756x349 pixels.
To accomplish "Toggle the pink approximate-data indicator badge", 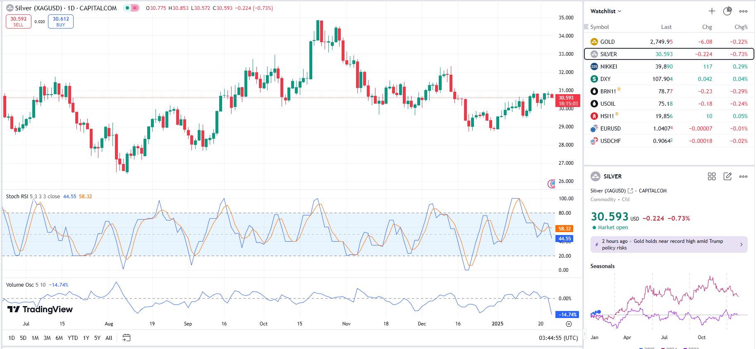I will [135, 8].
